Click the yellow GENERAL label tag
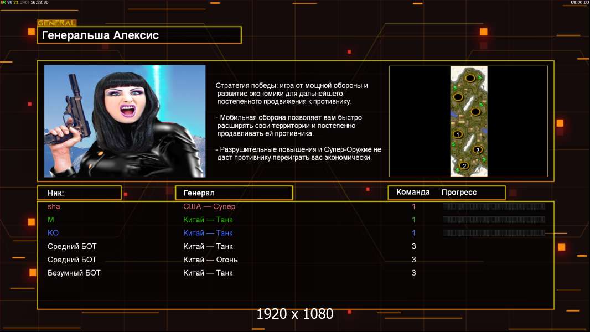Viewport: 590px width, 332px height. (x=57, y=23)
